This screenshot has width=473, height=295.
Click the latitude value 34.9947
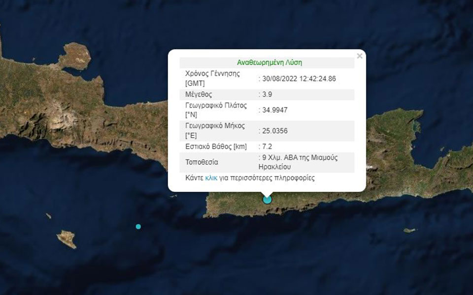coord(274,110)
